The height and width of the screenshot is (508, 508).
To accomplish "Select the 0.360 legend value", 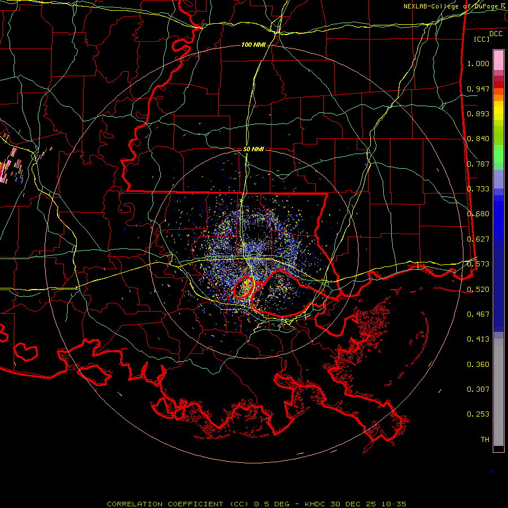I will pyautogui.click(x=478, y=365).
